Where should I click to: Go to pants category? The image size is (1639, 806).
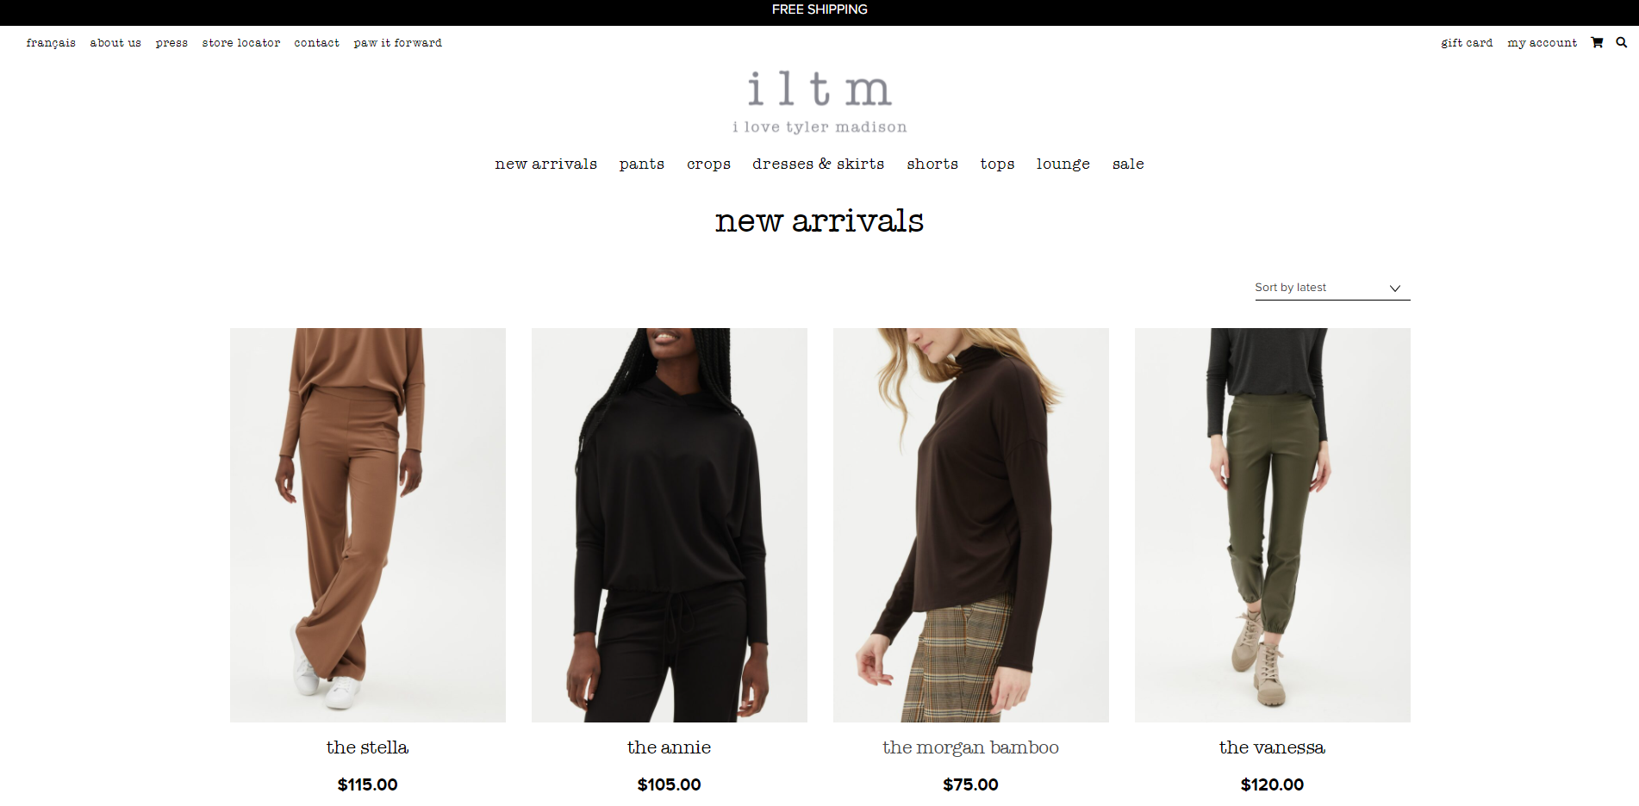[x=642, y=164]
